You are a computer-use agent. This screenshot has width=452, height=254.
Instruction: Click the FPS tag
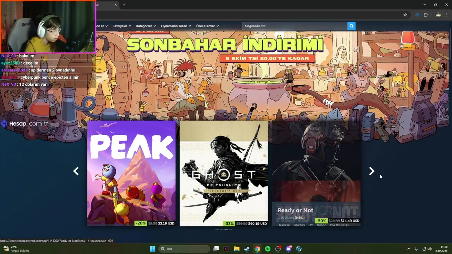click(311, 225)
